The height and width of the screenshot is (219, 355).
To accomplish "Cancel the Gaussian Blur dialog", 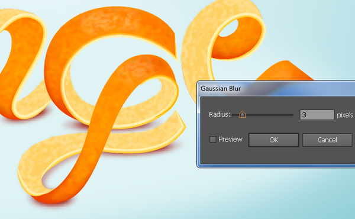I will 327,140.
